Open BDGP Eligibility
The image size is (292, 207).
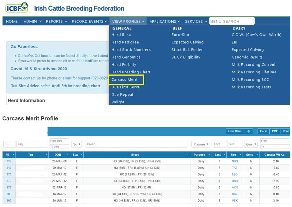(x=186, y=57)
